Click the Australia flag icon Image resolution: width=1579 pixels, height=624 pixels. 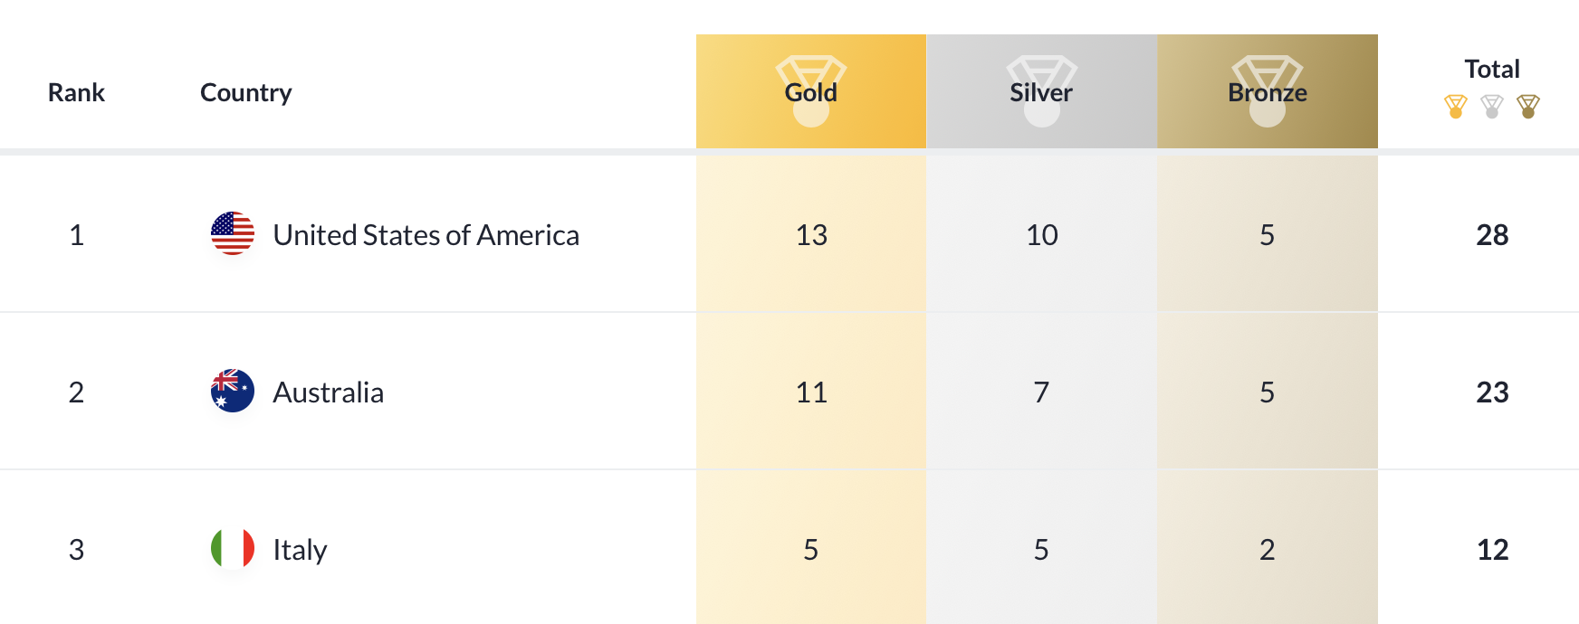coord(233,391)
